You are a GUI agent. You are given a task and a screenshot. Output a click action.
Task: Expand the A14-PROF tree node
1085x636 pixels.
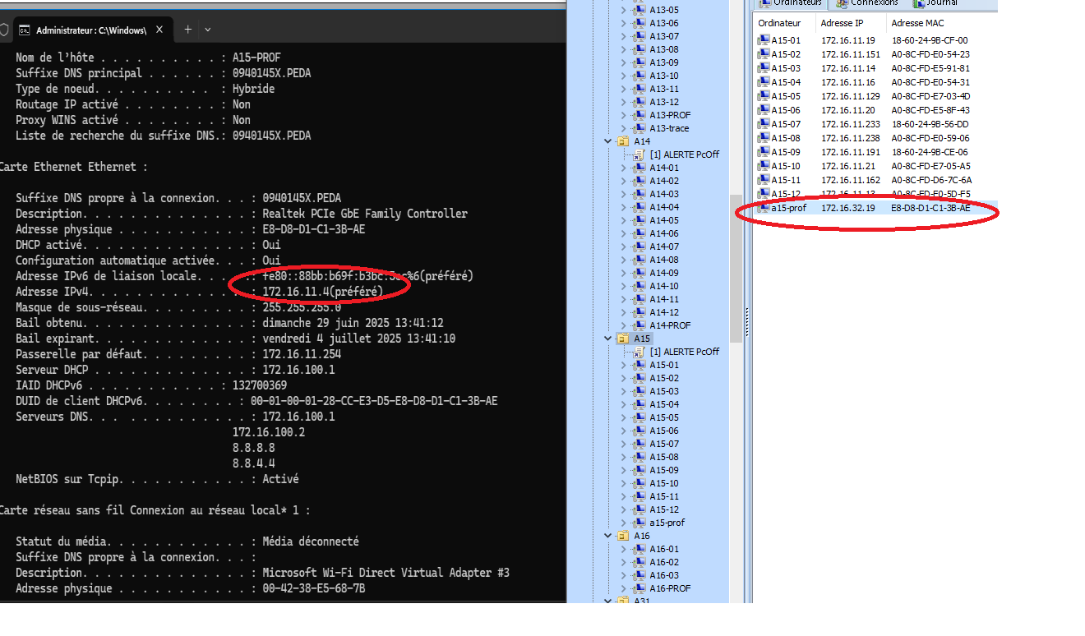[x=624, y=325]
